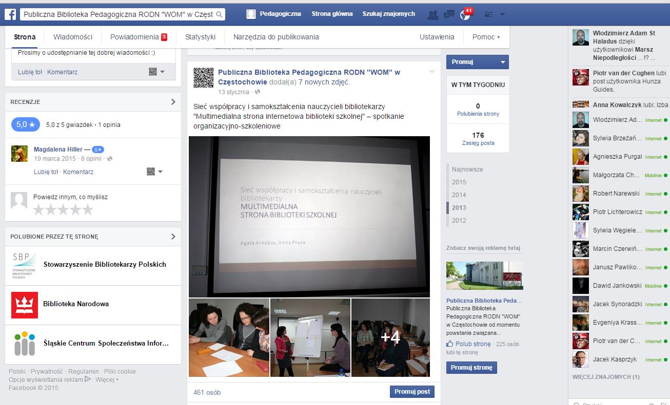Select 2015 in the timeline

(459, 182)
